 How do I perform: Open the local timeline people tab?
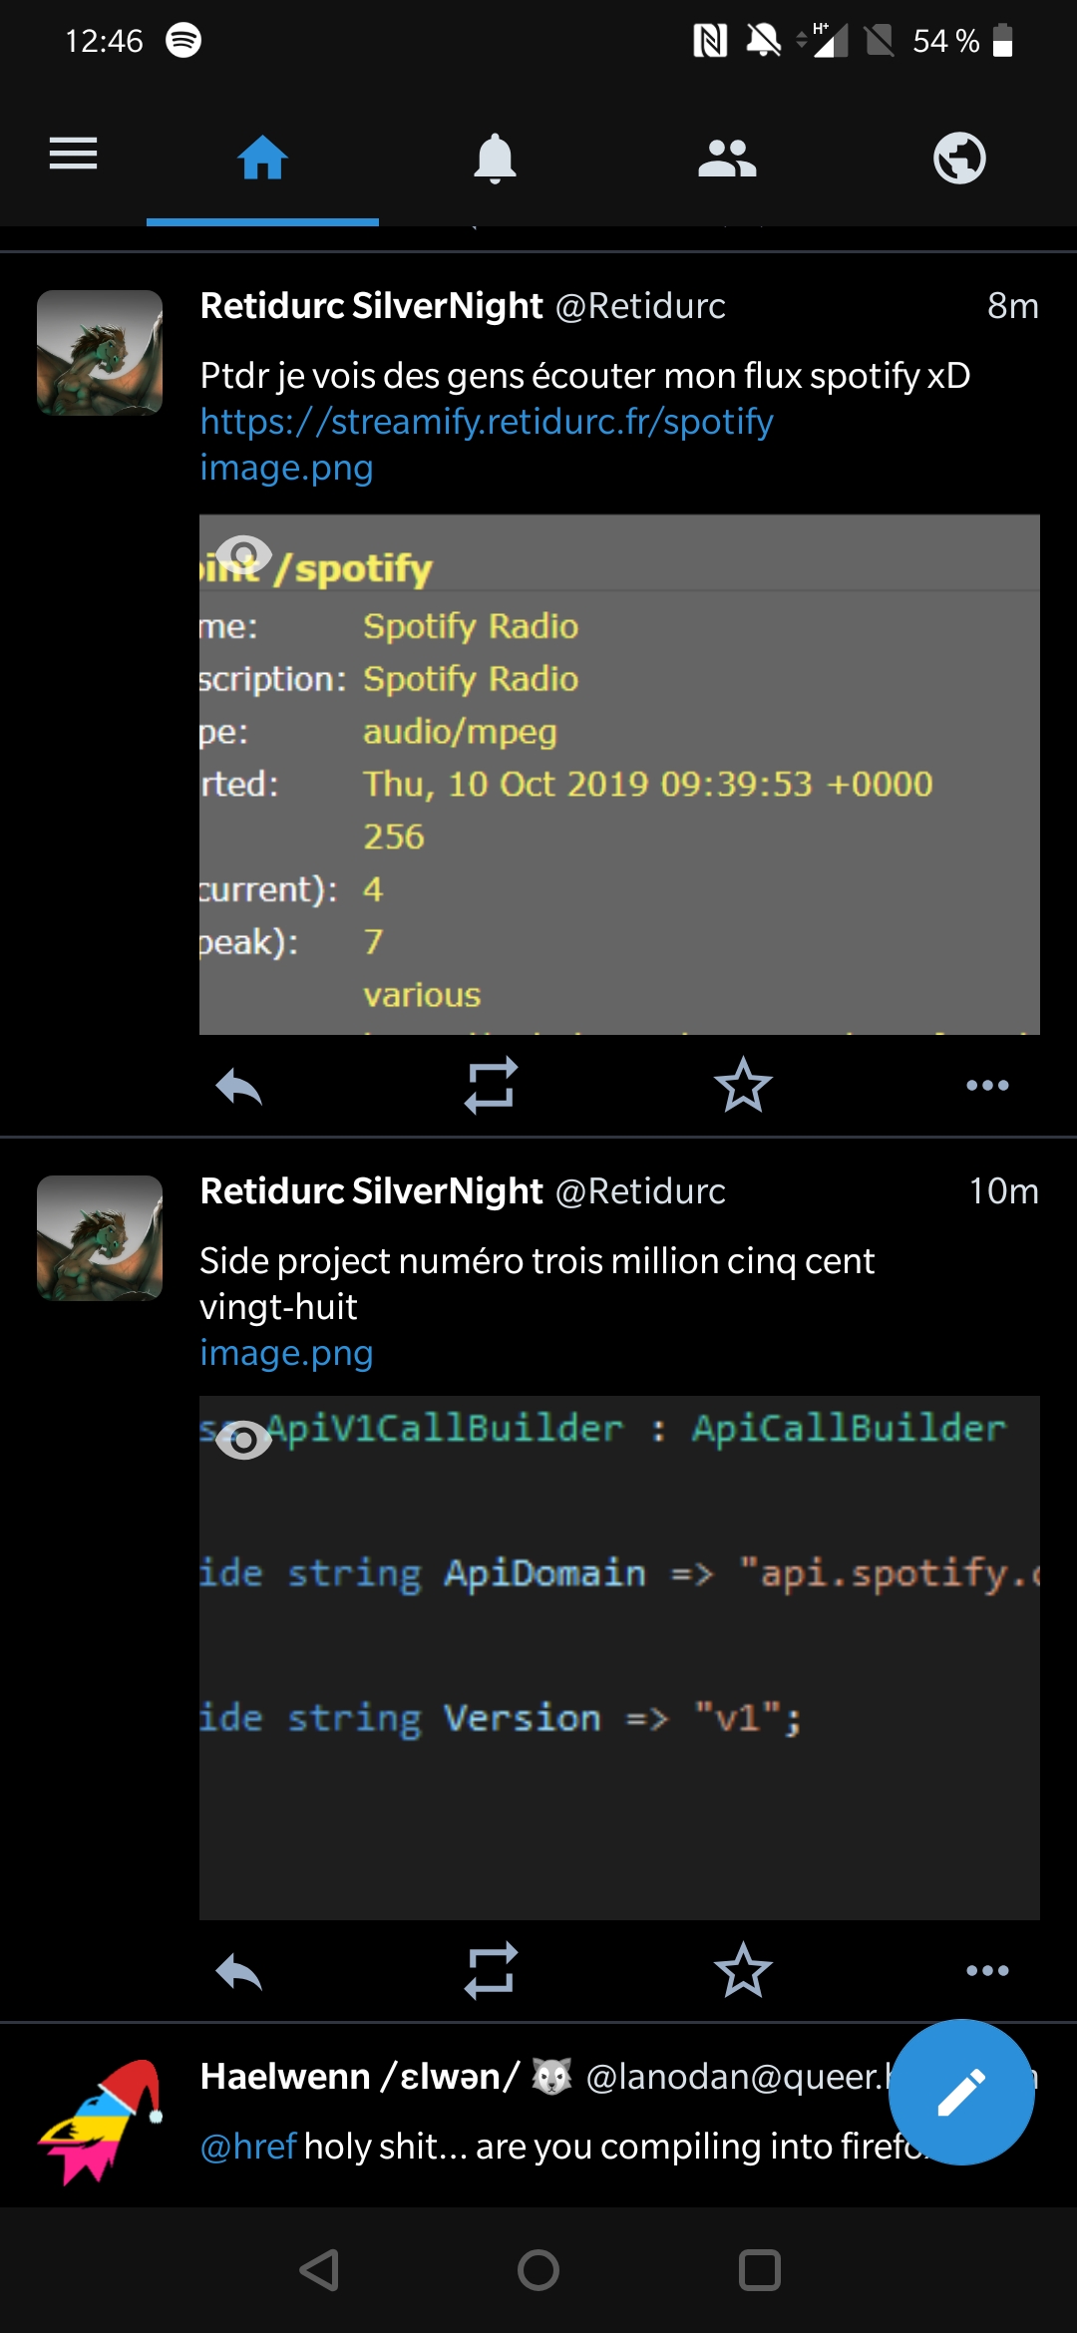[x=727, y=159]
